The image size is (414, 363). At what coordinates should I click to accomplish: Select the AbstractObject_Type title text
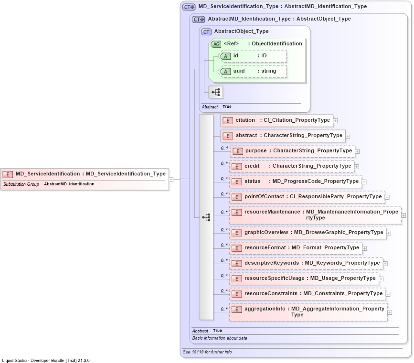tap(241, 31)
